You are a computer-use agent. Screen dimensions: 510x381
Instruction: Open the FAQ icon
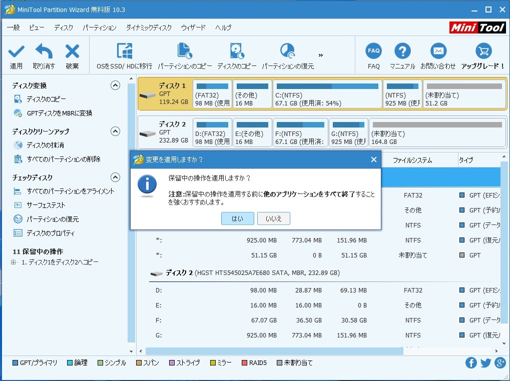(x=374, y=51)
